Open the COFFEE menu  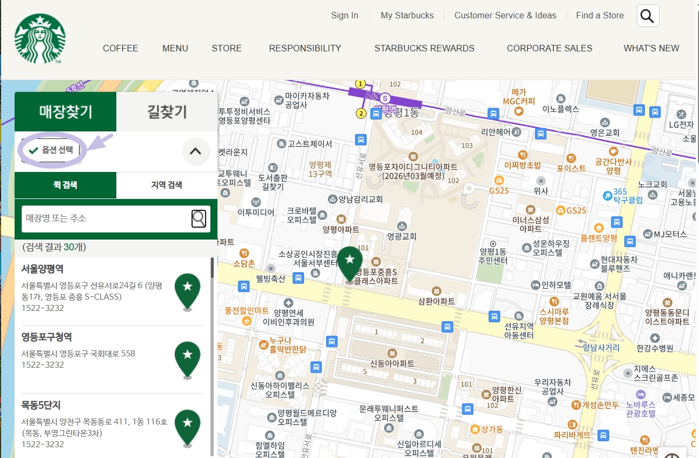coord(121,48)
